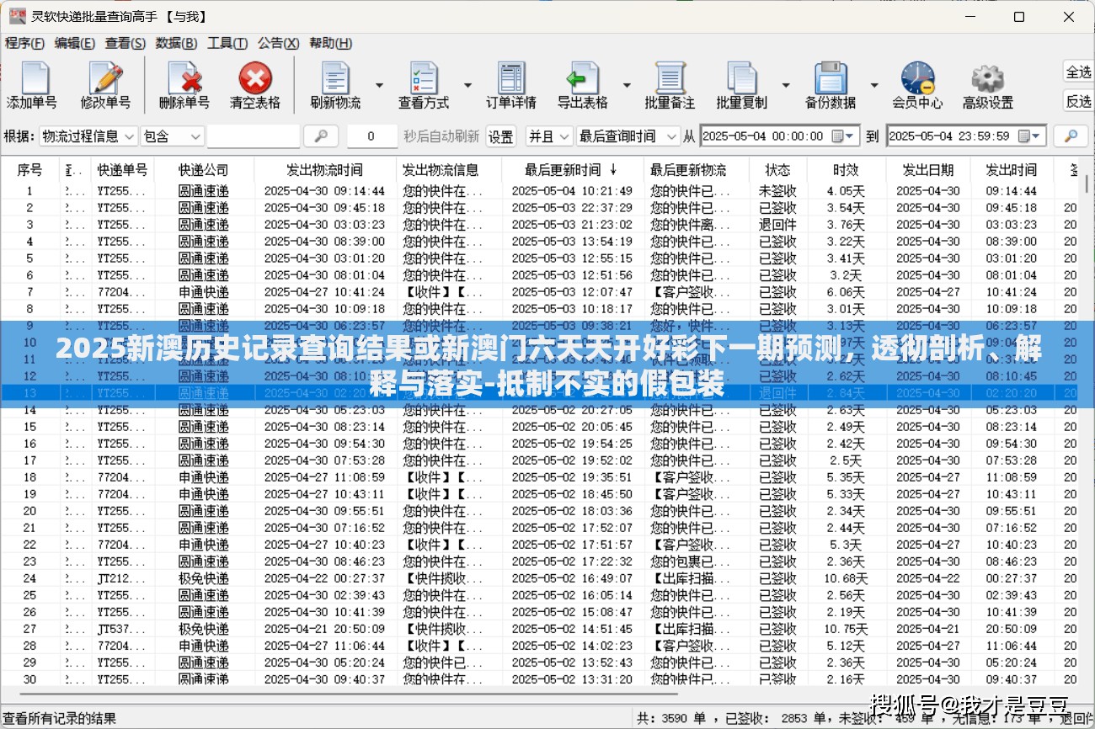Click the search key icon beside filter field
The height and width of the screenshot is (729, 1095).
tap(321, 136)
